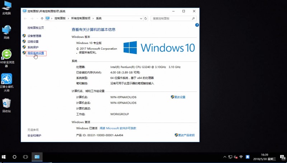Screen dimensions: 287x163
Task: Select 计算机全名 value WIN-I0FNAKOUJD6
Action: tap(123, 103)
